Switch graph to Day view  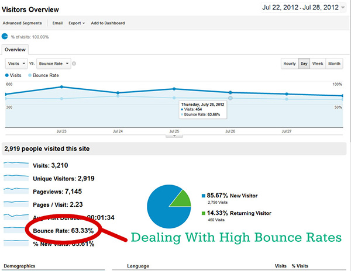tap(304, 63)
